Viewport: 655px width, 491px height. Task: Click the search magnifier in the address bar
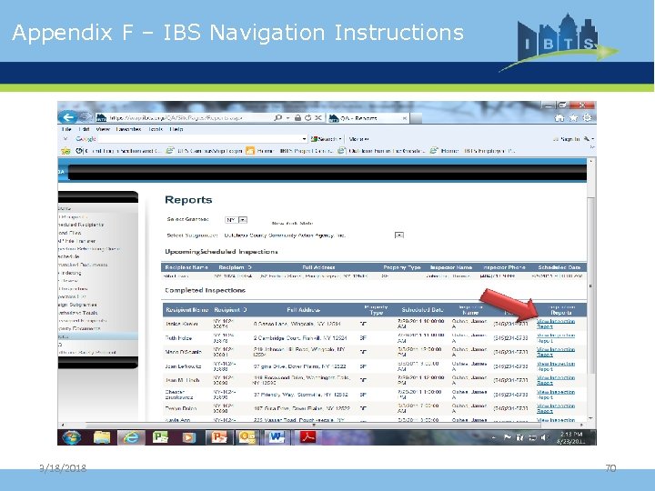pyautogui.click(x=277, y=117)
